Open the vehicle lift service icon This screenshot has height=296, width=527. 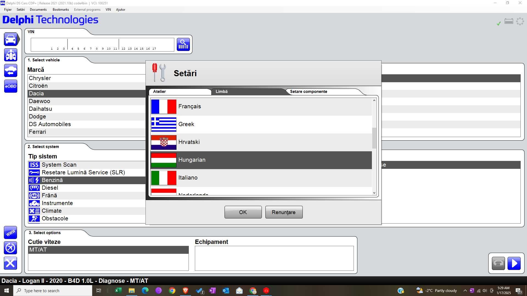[x=11, y=55]
